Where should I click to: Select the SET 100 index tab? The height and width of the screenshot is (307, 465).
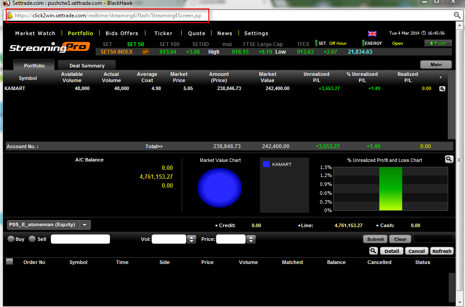point(169,44)
